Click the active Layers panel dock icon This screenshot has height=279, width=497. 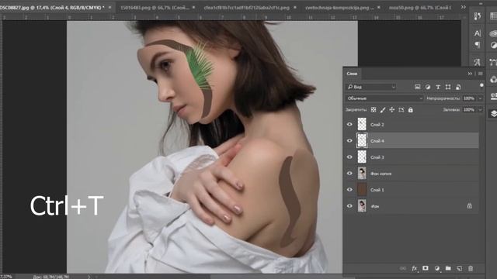pos(494,113)
